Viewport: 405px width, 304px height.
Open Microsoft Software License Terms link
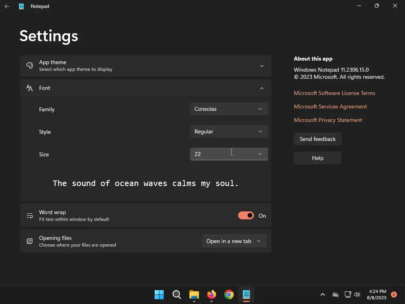pyautogui.click(x=334, y=93)
